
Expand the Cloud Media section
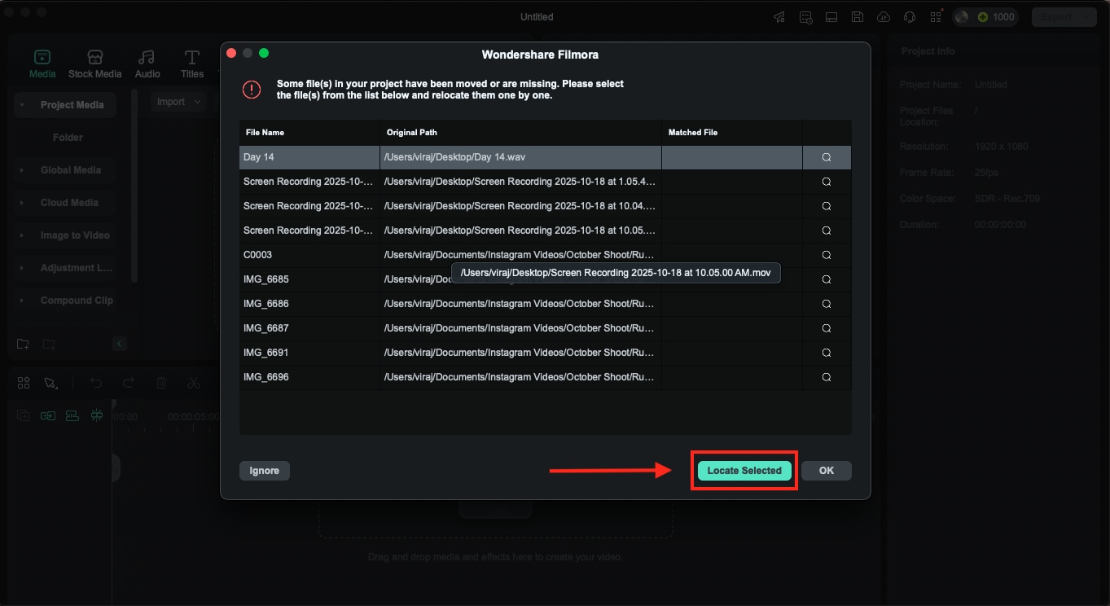click(x=22, y=203)
